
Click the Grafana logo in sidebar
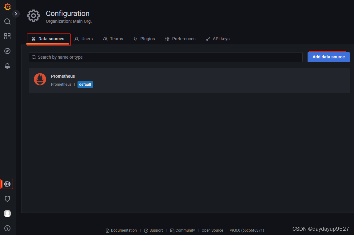click(x=7, y=7)
